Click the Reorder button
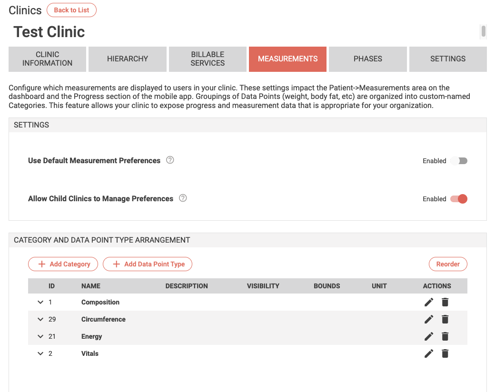The image size is (495, 392). click(x=448, y=264)
